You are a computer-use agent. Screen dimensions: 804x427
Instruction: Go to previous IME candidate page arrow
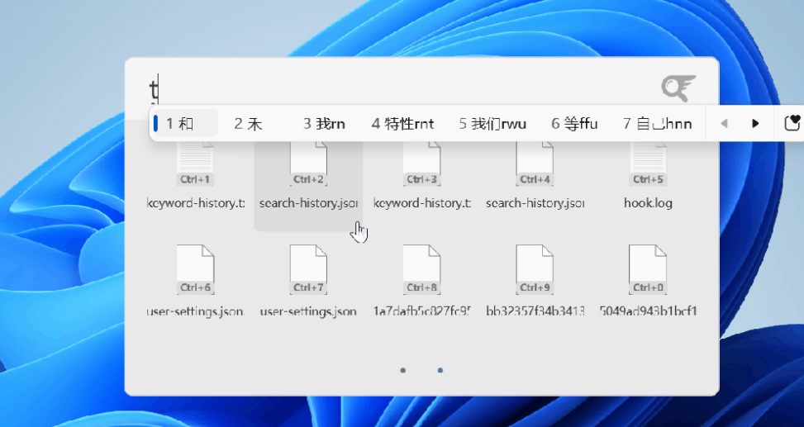pos(724,124)
